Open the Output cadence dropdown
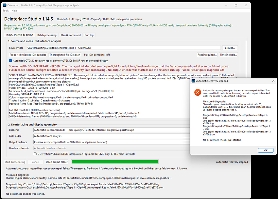This screenshot has width=278, height=199. [111, 142]
